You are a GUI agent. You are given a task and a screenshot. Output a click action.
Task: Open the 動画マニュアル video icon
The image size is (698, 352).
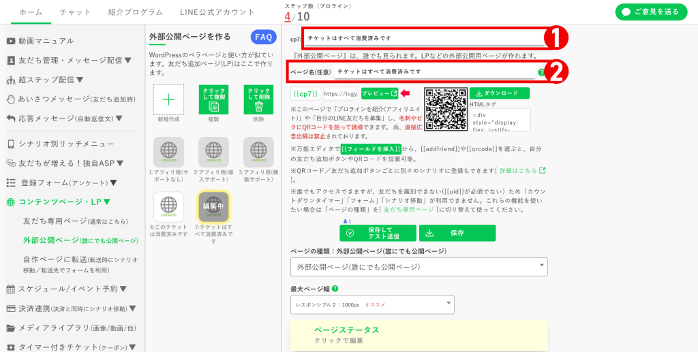coord(11,41)
